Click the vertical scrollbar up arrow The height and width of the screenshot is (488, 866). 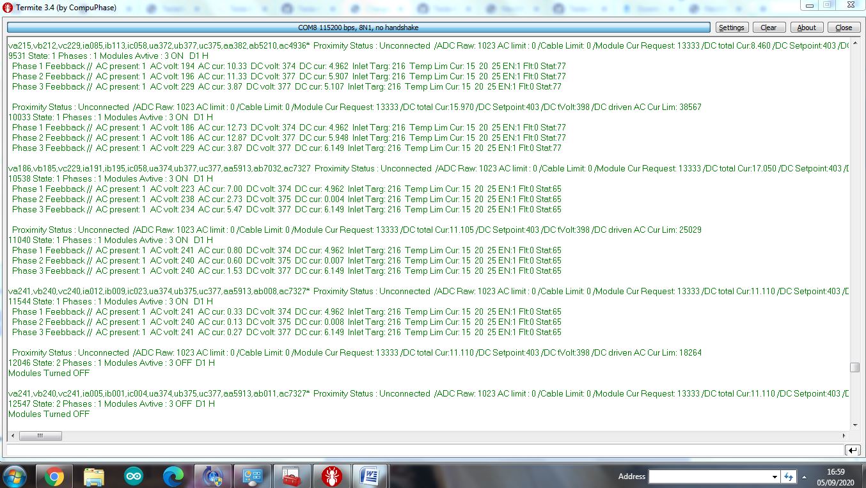[x=854, y=44]
